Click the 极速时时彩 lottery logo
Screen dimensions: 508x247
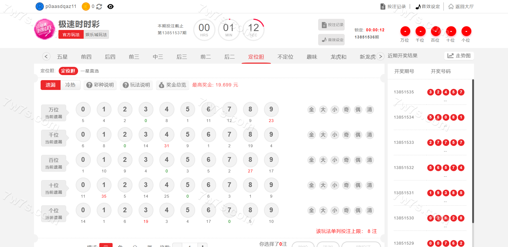45,29
